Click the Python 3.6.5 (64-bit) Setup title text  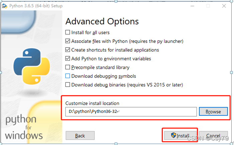(36, 6)
